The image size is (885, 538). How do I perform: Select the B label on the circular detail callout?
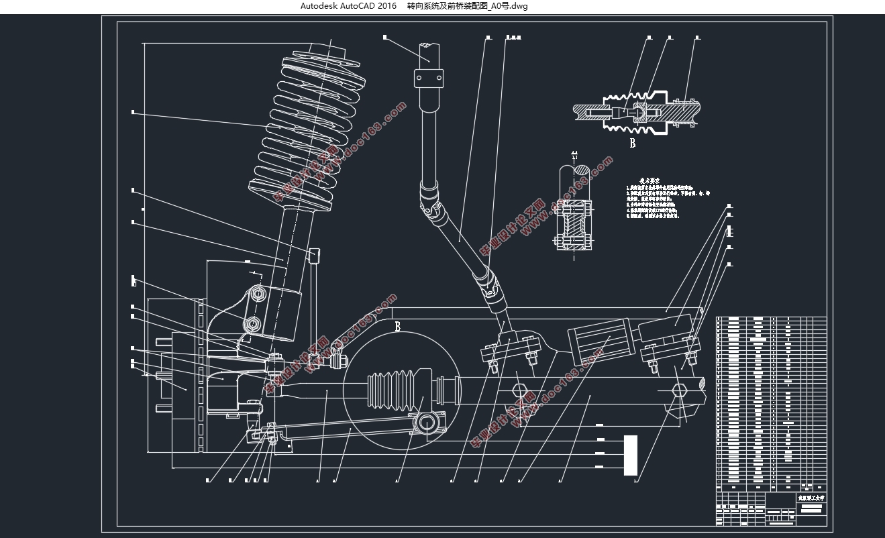[x=397, y=327]
